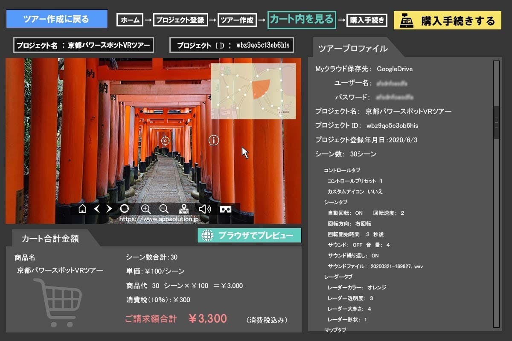Click the crosshair target hotspot in panorama
This screenshot has width=512, height=341.
(x=166, y=141)
